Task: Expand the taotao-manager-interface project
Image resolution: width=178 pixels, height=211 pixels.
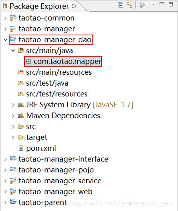Action: 6,159
